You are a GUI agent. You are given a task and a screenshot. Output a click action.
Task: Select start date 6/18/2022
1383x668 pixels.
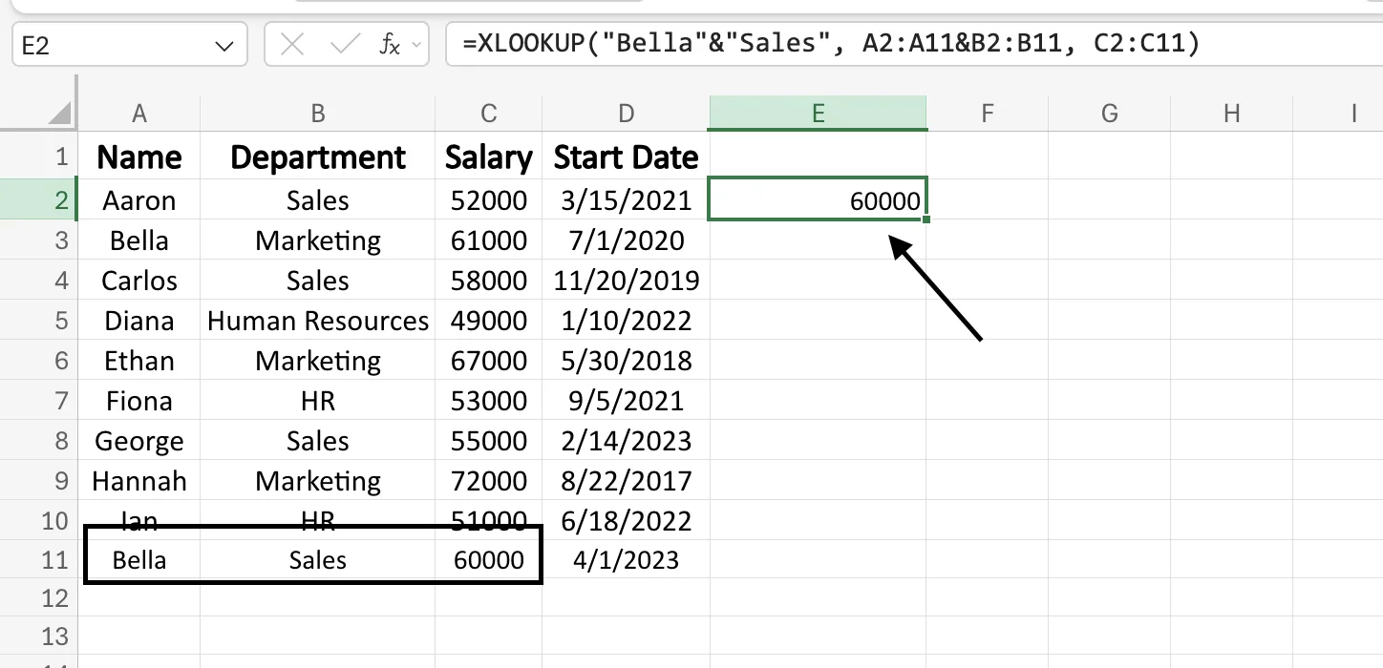[627, 521]
